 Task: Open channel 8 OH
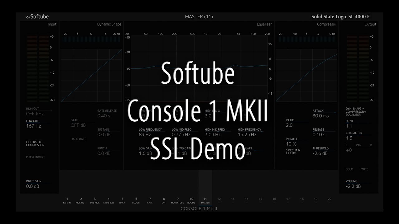[164, 201]
